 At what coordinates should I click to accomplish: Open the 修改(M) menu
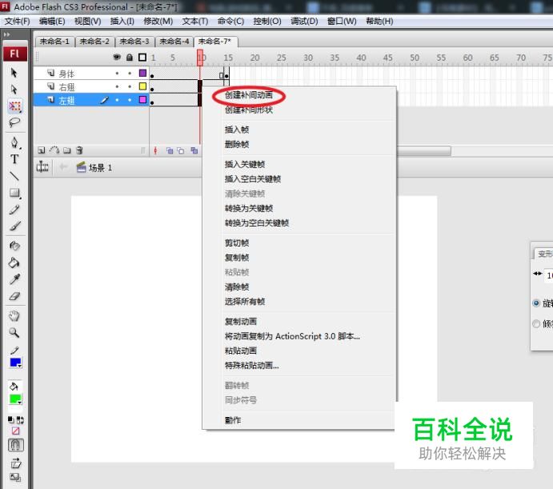pyautogui.click(x=158, y=21)
